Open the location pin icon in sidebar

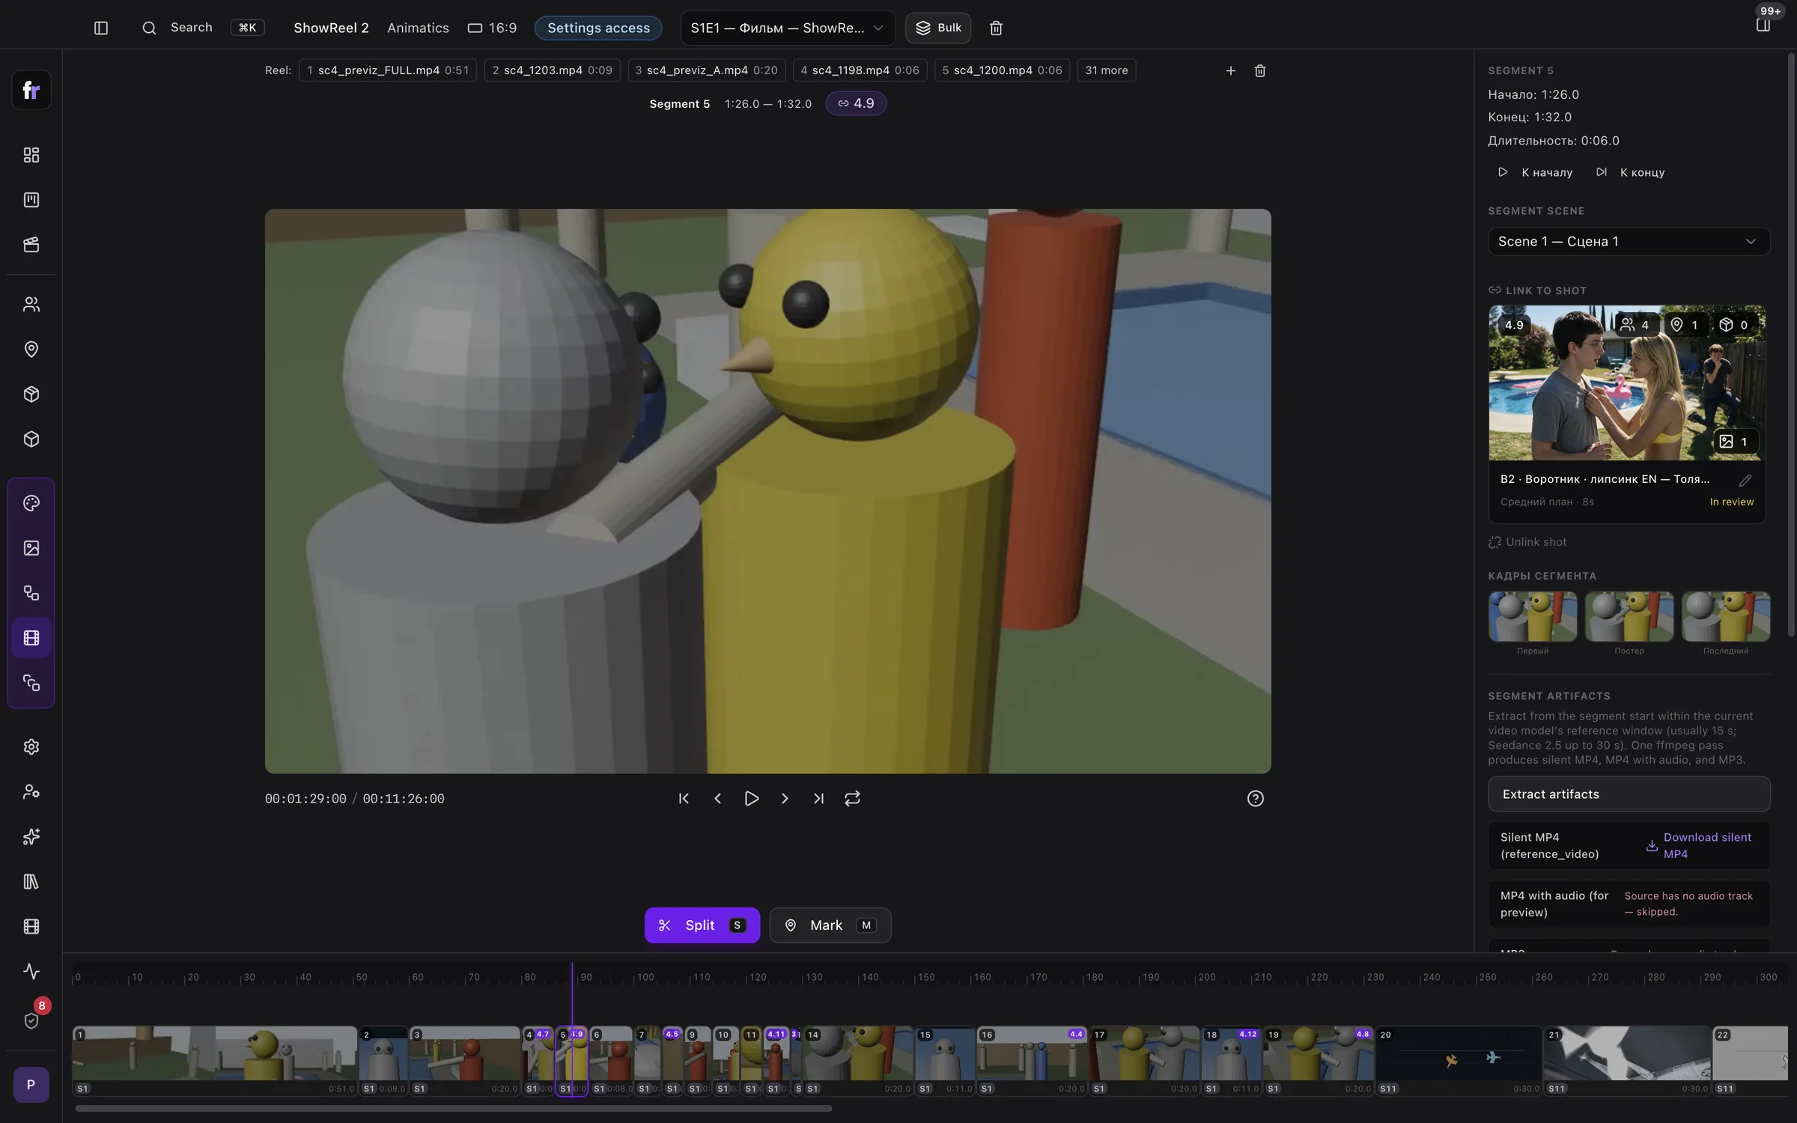tap(31, 350)
